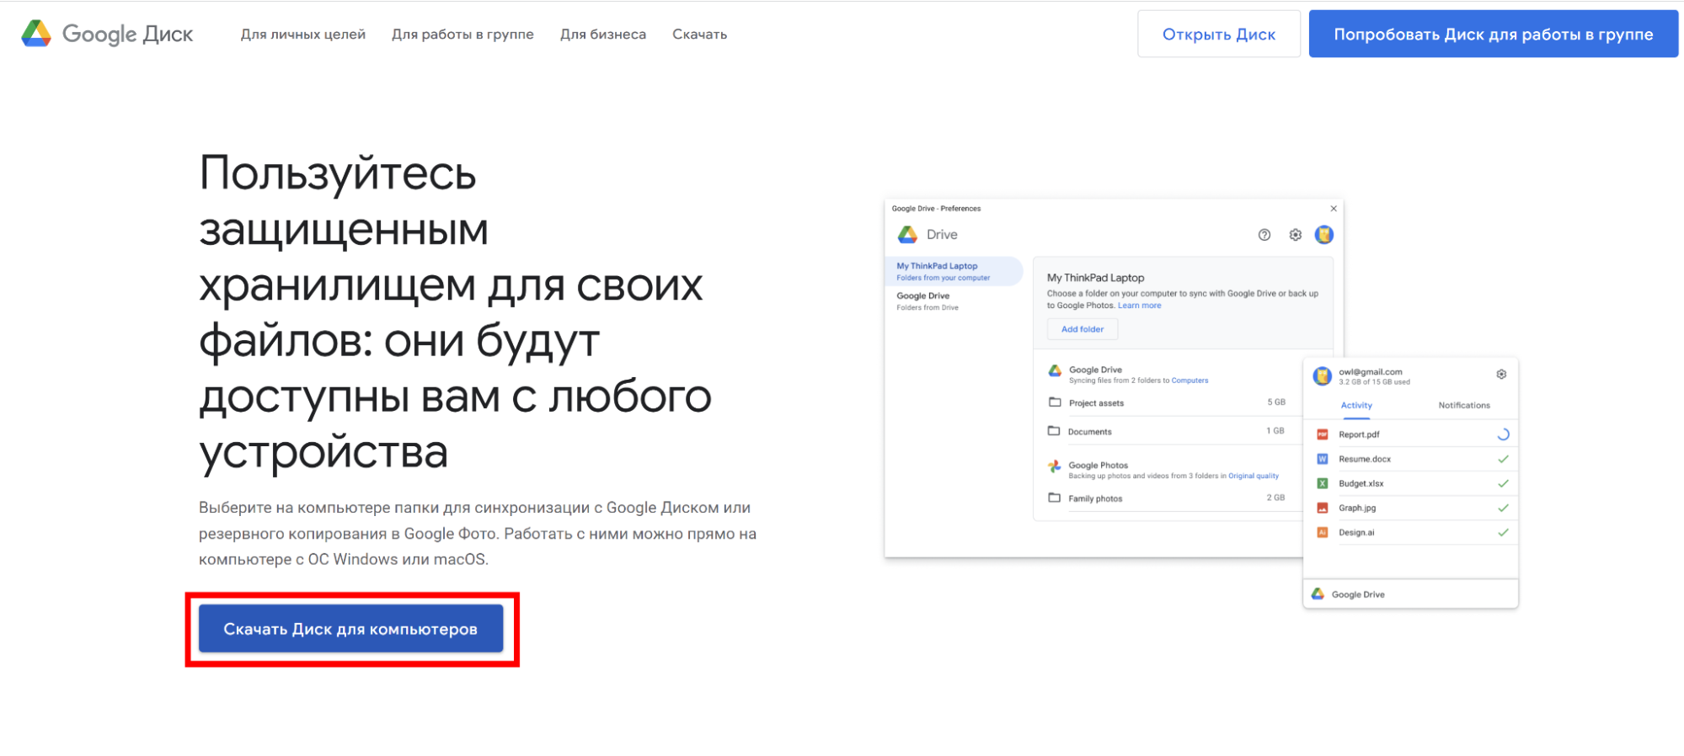Click the '3.2 GB of 15 GB used' text
The height and width of the screenshot is (756, 1684).
pos(1374,382)
